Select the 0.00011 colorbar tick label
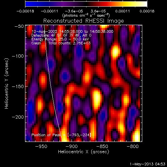Viewport: 167px width, 167px height. point(123,11)
